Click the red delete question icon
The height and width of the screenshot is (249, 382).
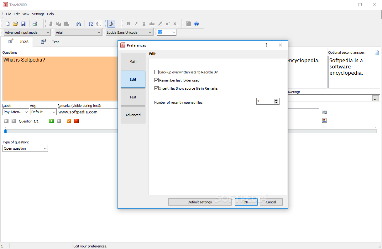(76, 121)
